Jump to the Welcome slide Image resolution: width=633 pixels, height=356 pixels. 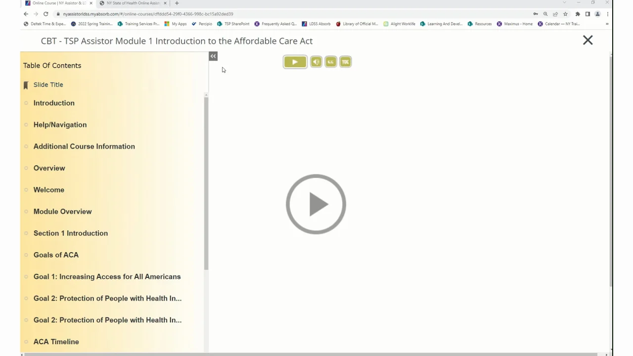click(48, 190)
